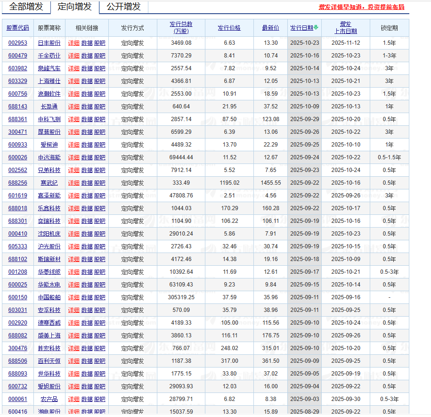Open 爱旭股份 stock name link
431x417 pixels.
coord(49,386)
